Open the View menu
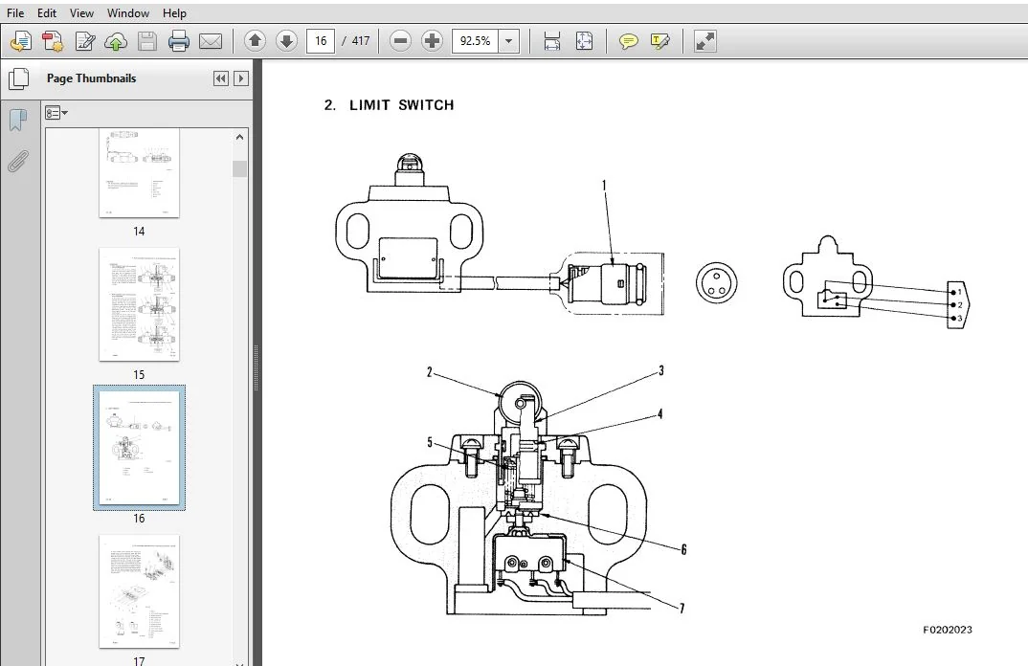 click(81, 13)
